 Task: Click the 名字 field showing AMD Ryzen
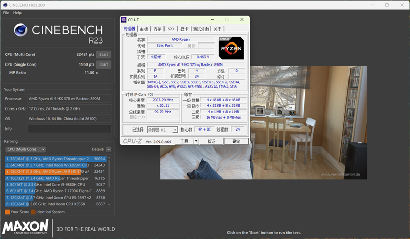(x=180, y=40)
